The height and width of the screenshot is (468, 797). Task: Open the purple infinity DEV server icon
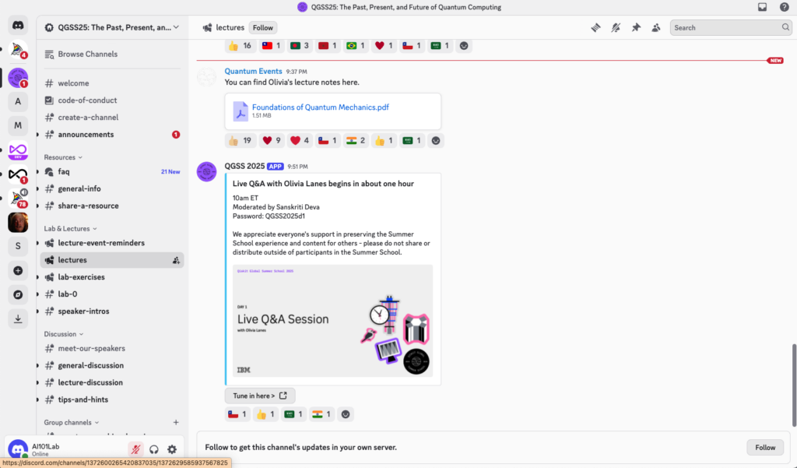(18, 150)
